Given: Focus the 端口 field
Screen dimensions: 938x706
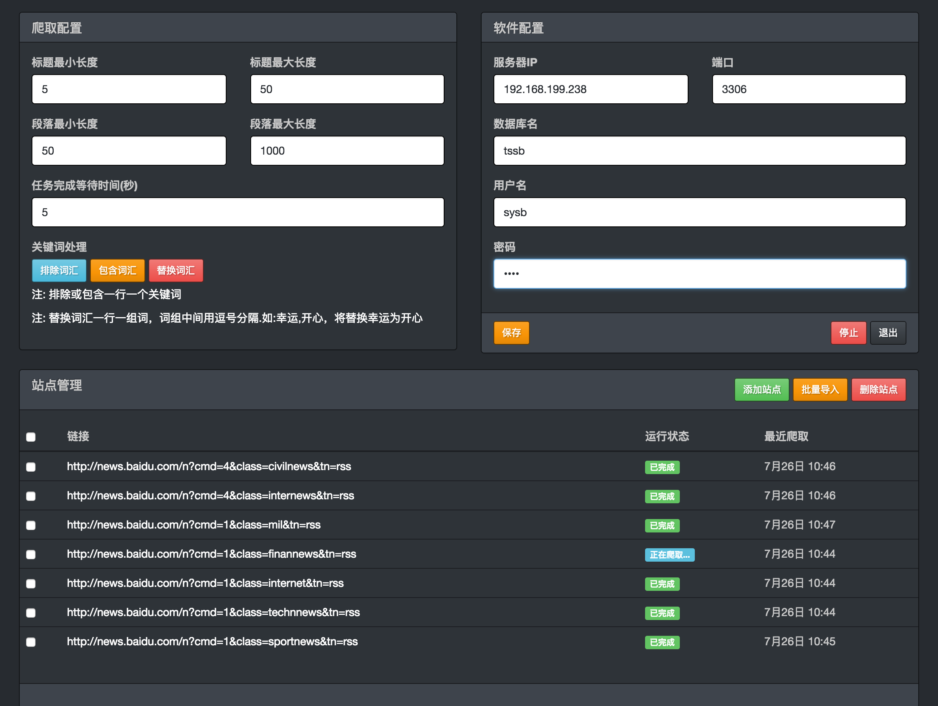Looking at the screenshot, I should 809,89.
